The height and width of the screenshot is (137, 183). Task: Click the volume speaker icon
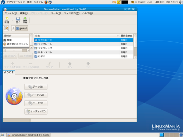(181, 2)
